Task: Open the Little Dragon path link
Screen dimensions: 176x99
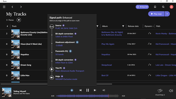Action: (166, 75)
